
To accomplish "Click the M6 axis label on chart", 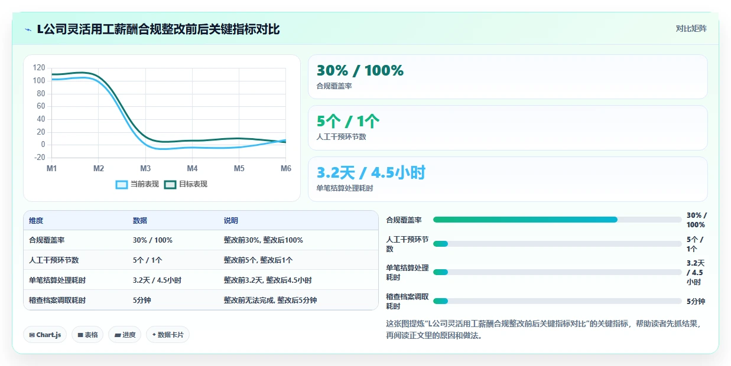I will (286, 169).
